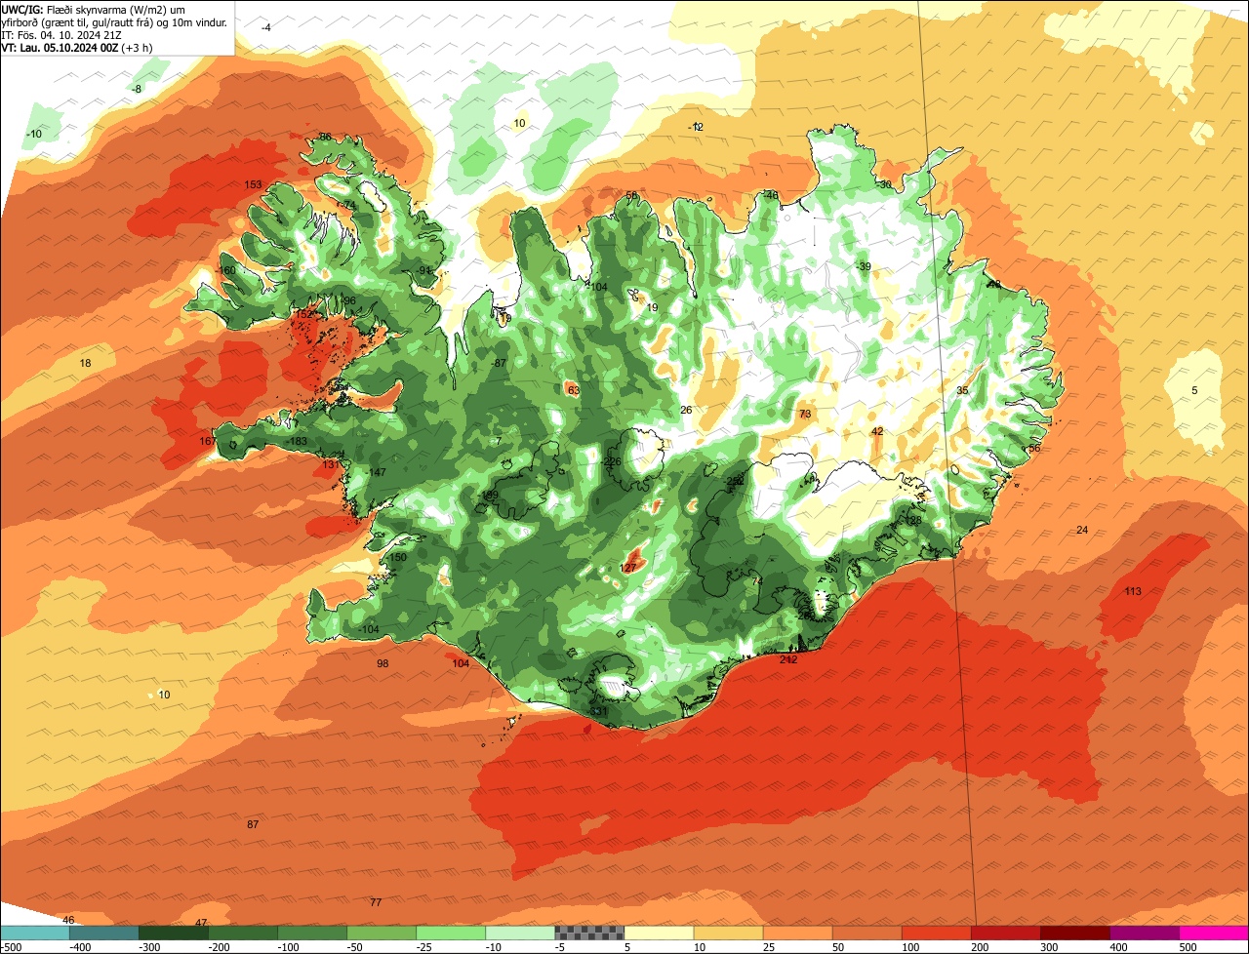This screenshot has width=1249, height=954.
Task: Click the '113' value southeast of Iceland
Action: tap(1133, 591)
